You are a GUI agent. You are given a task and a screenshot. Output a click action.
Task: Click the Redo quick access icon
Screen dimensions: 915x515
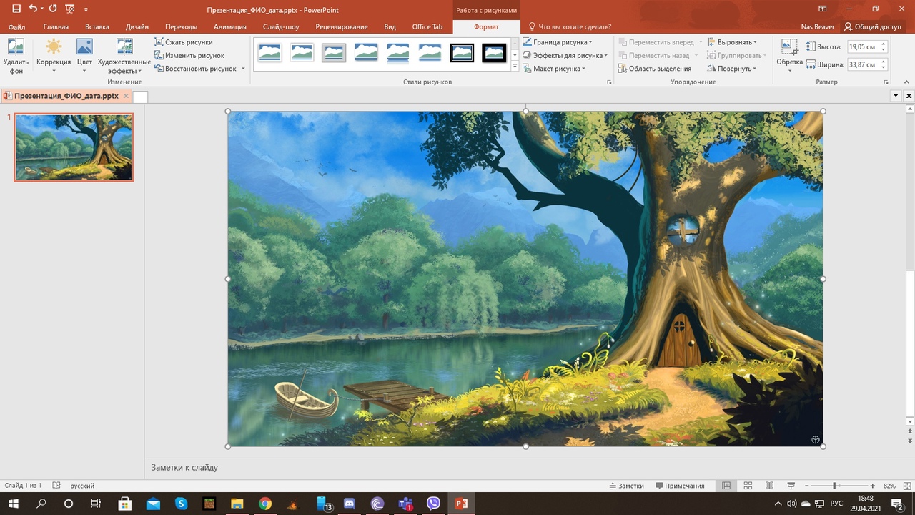click(x=53, y=9)
